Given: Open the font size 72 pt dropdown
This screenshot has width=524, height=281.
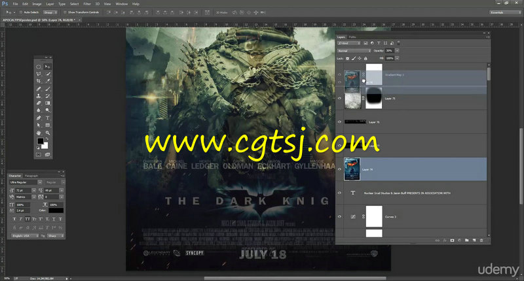Looking at the screenshot, I should coord(33,190).
